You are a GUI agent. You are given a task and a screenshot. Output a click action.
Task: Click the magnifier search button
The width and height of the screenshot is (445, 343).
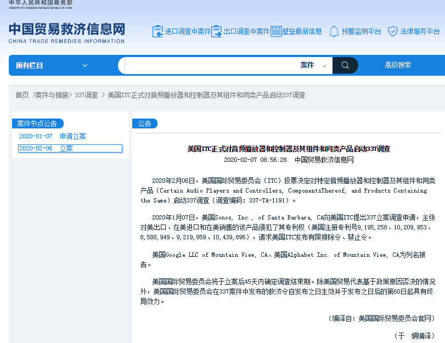tap(345, 65)
